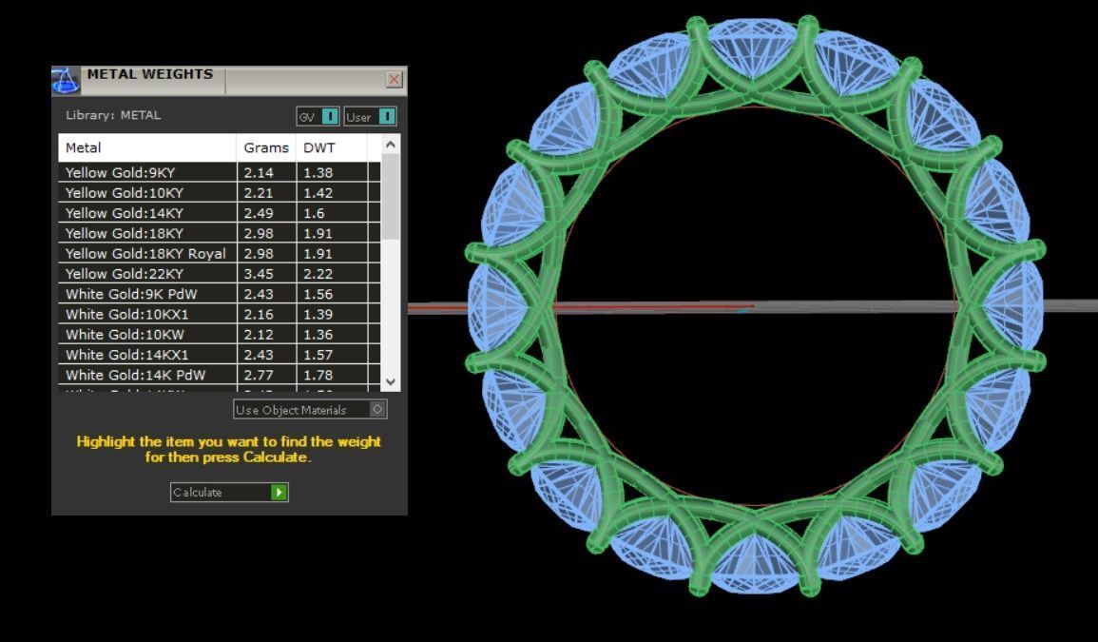
Task: Select the White Gold:14KX1 row
Action: pos(220,356)
